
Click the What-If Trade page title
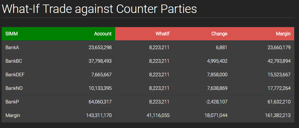[99, 9]
